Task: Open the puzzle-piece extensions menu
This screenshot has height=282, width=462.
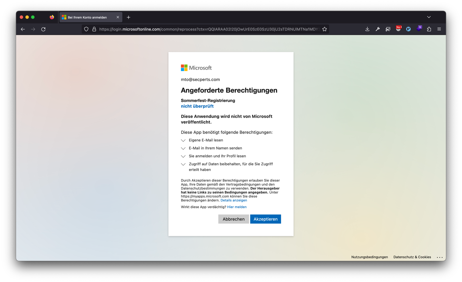Action: pyautogui.click(x=429, y=29)
